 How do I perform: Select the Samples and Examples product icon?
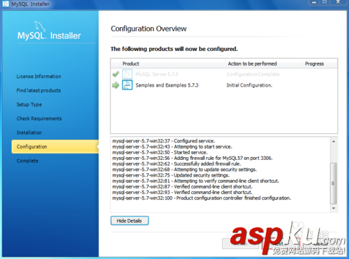point(127,85)
